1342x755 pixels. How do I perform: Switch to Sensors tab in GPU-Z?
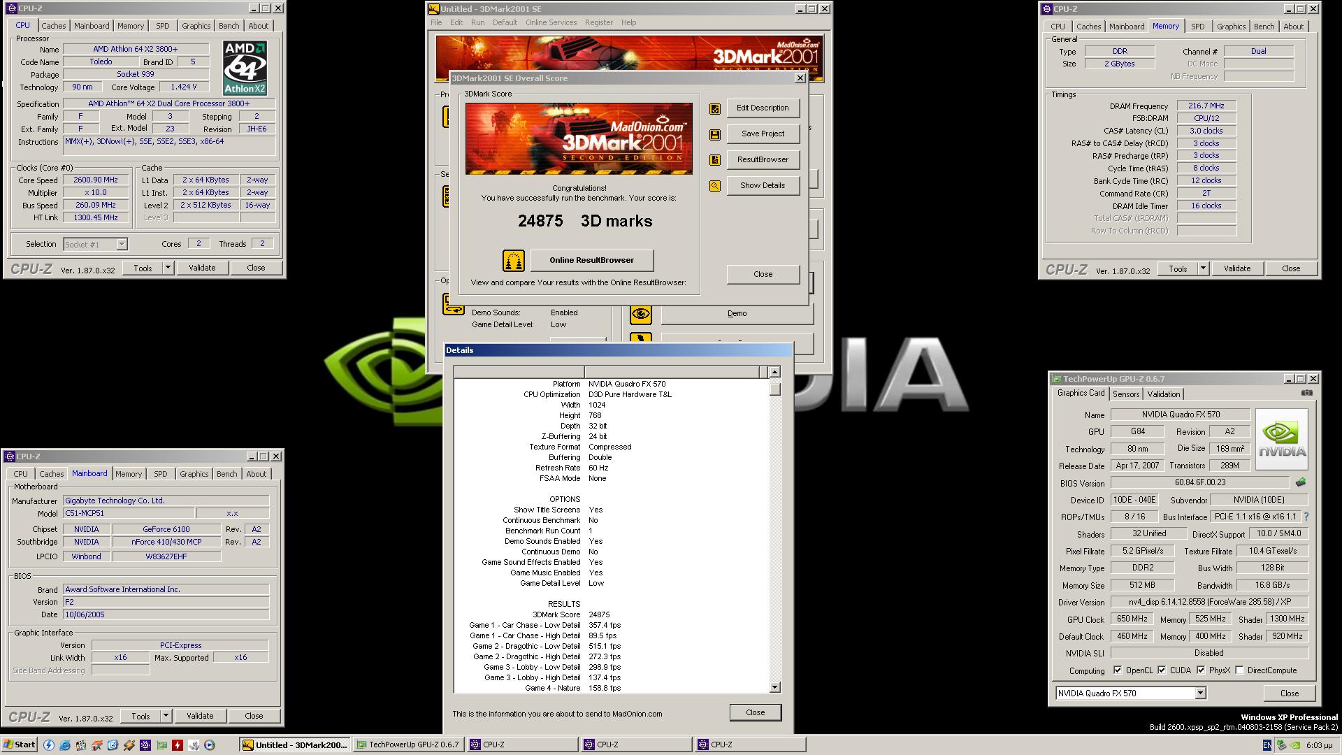(x=1126, y=394)
